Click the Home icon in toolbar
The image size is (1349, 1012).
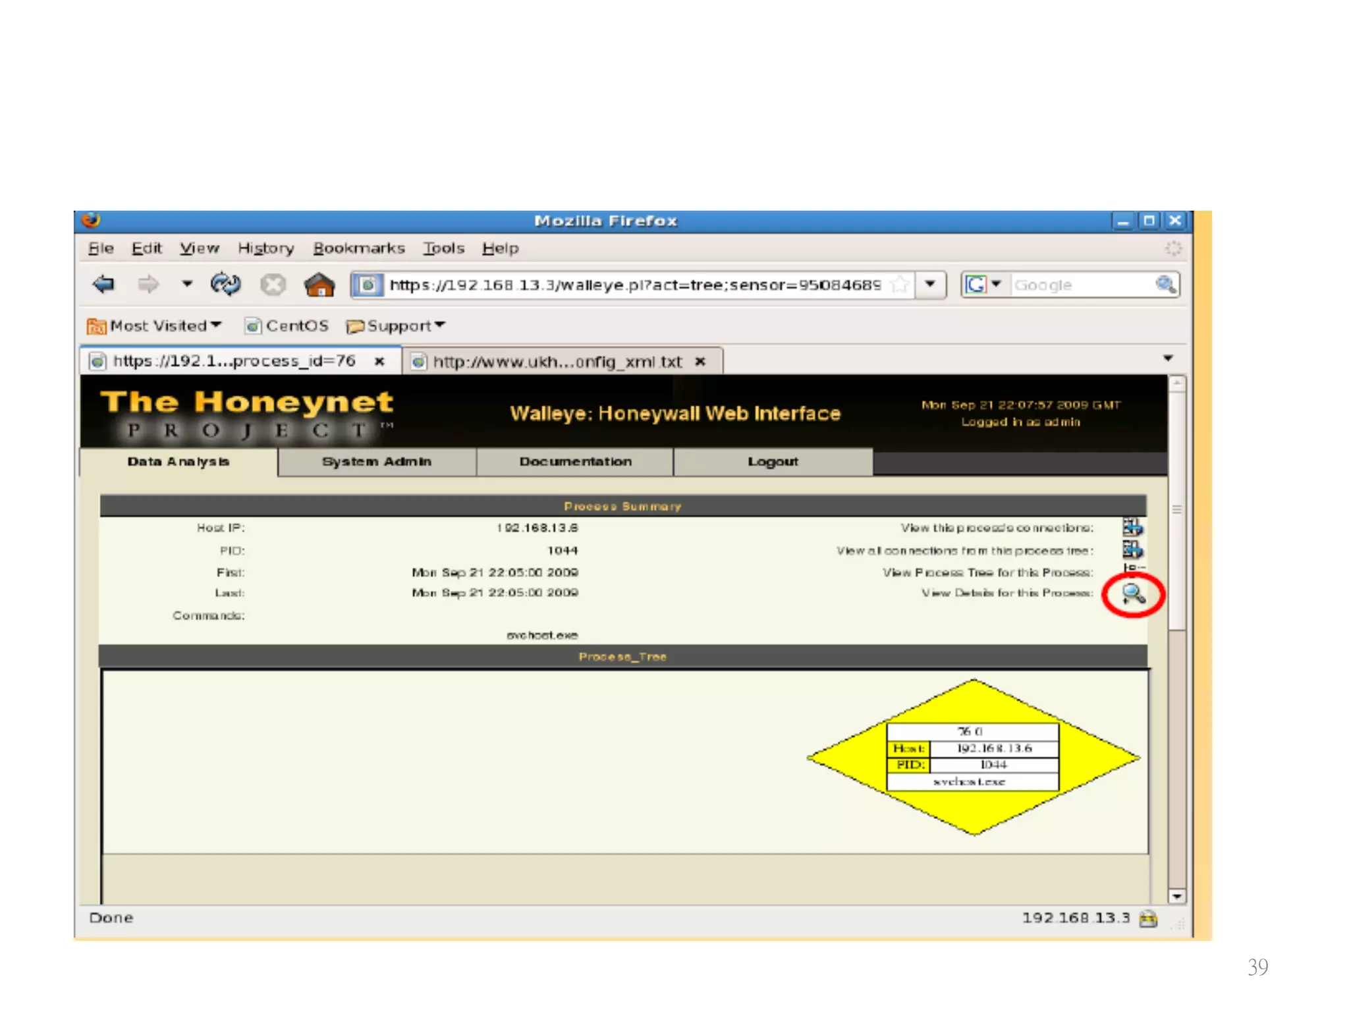(319, 285)
